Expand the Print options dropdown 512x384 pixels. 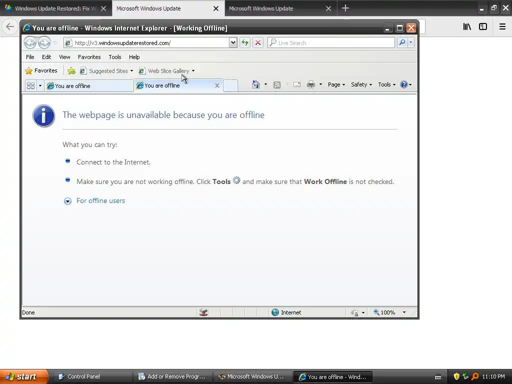320,84
